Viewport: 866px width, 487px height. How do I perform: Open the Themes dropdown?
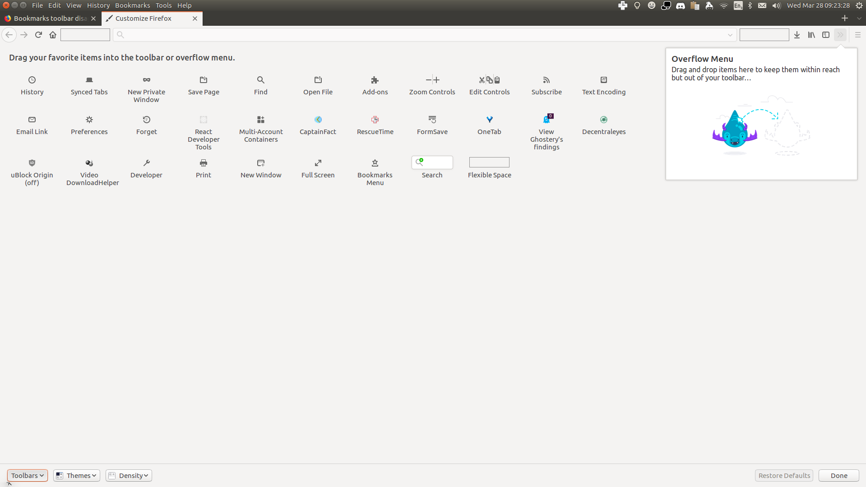click(x=76, y=475)
